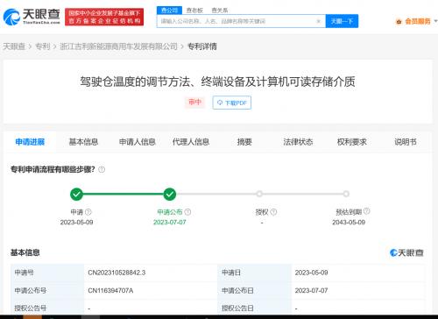Click the help icon next to 申请公布 step

pos(188,212)
